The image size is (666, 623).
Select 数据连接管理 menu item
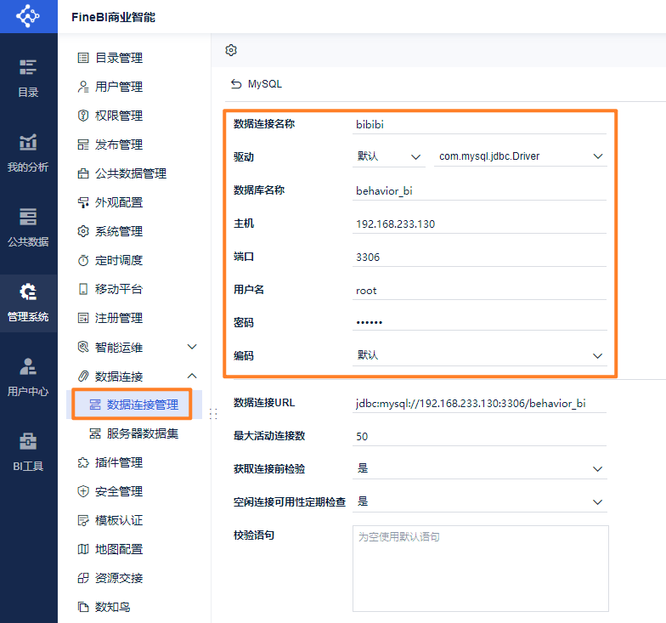pyautogui.click(x=133, y=405)
